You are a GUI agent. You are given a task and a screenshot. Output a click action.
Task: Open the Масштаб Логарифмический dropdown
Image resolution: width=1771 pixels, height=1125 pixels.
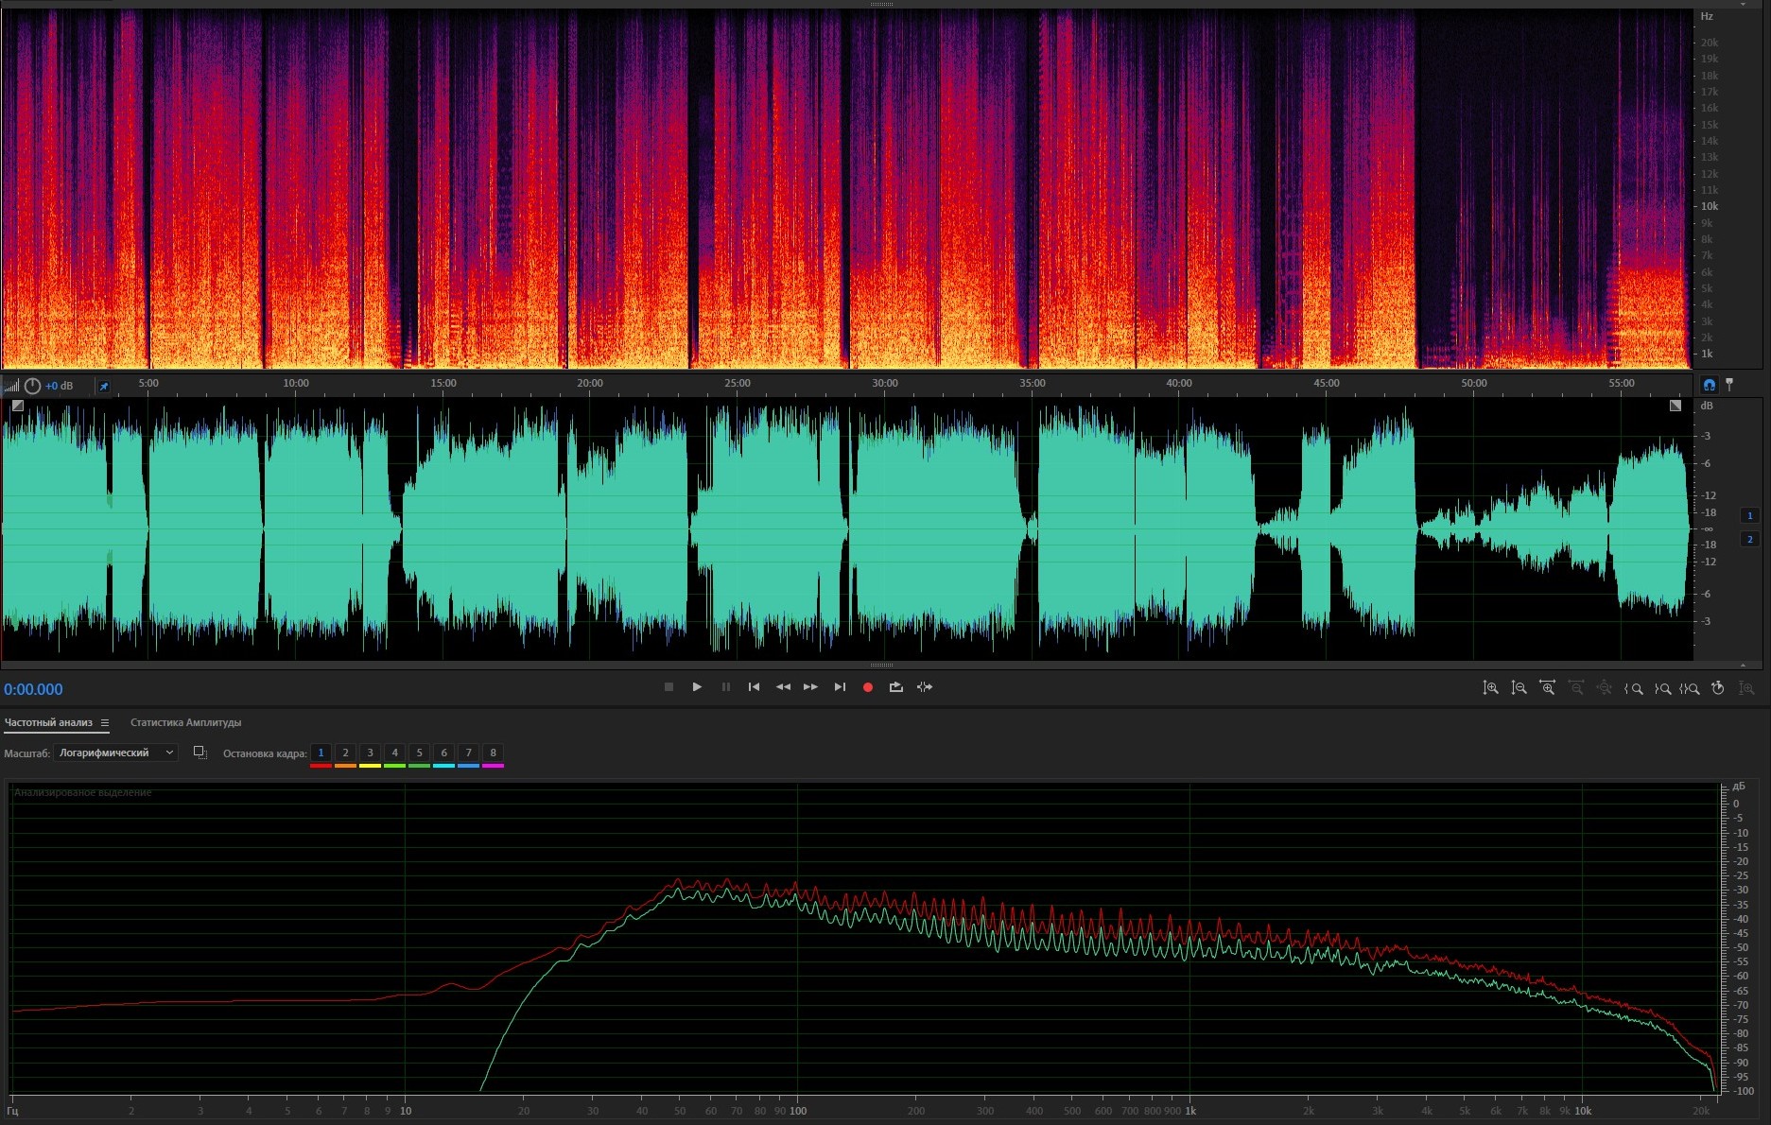tap(115, 753)
